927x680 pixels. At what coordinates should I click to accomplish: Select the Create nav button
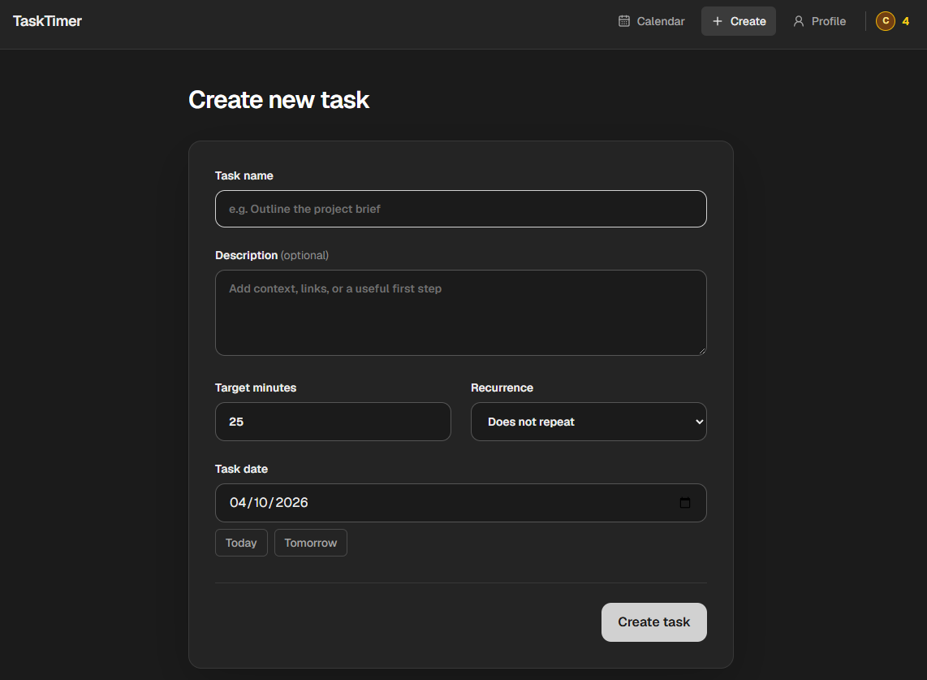(739, 21)
